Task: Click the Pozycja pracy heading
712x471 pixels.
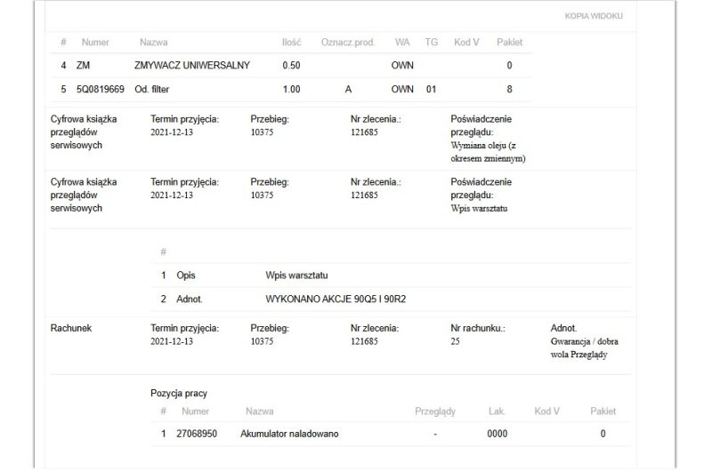Action: coord(179,394)
